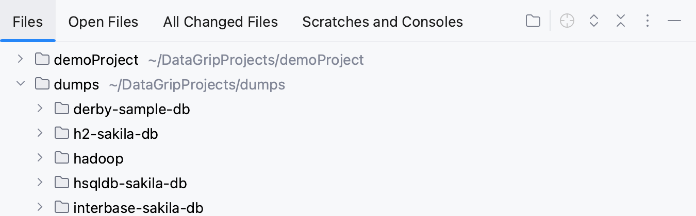
Task: Click the Expand All icon
Action: tap(594, 21)
